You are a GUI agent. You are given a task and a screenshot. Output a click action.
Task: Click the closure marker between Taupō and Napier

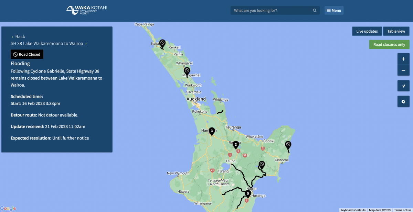[261, 164]
